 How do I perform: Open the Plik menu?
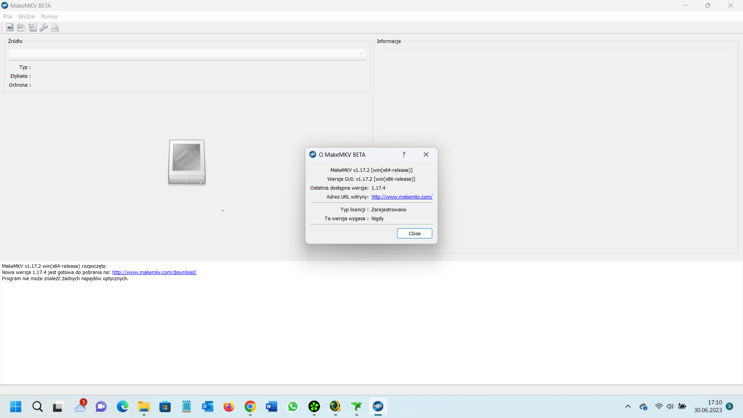tap(8, 17)
